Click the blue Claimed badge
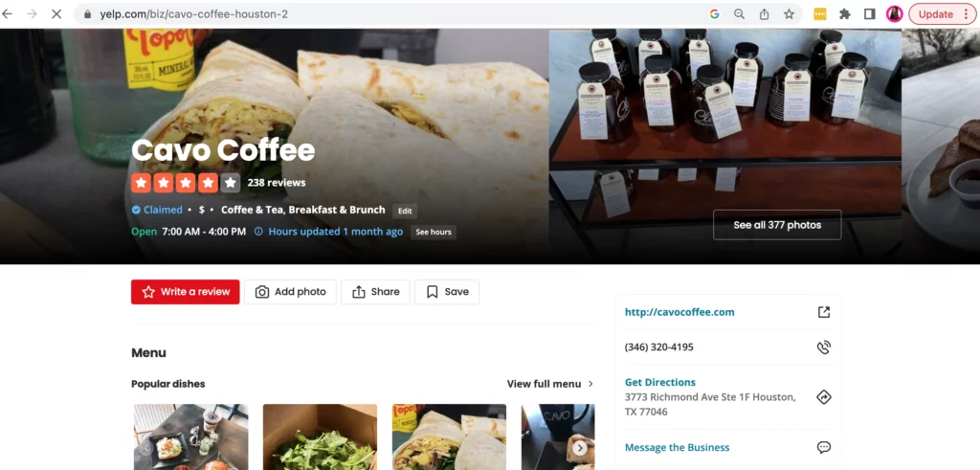The image size is (980, 470). click(x=157, y=210)
